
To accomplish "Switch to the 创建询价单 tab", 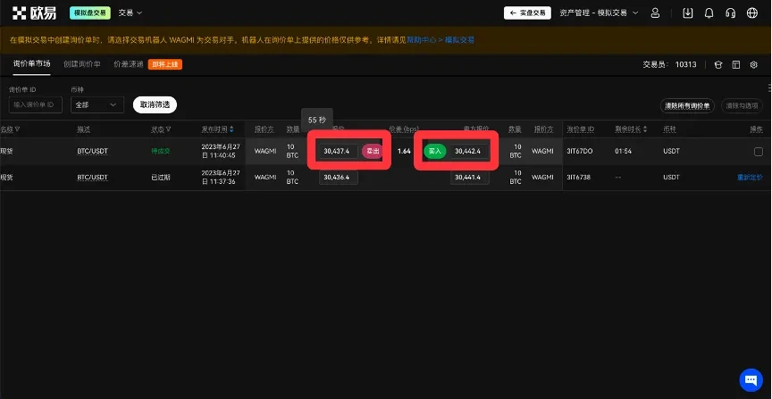I will point(82,64).
